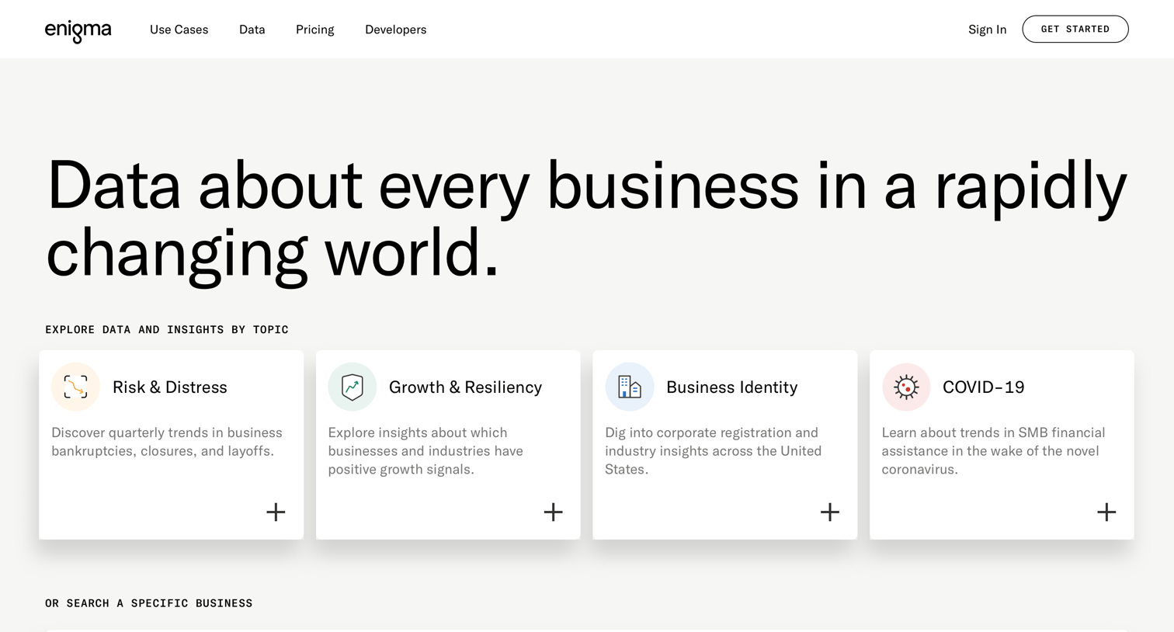The image size is (1174, 632).
Task: Click the 'Dig into corporate registration' description
Action: coord(714,451)
